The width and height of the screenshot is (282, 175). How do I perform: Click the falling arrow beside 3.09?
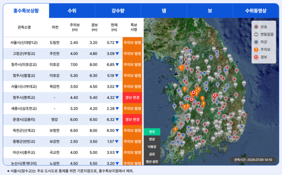(117, 53)
